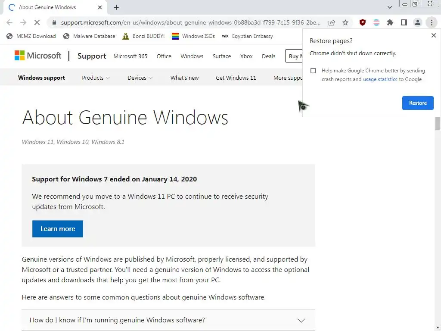Viewport: 441px width, 331px height.
Task: Open Surface nav item
Action: 222,56
